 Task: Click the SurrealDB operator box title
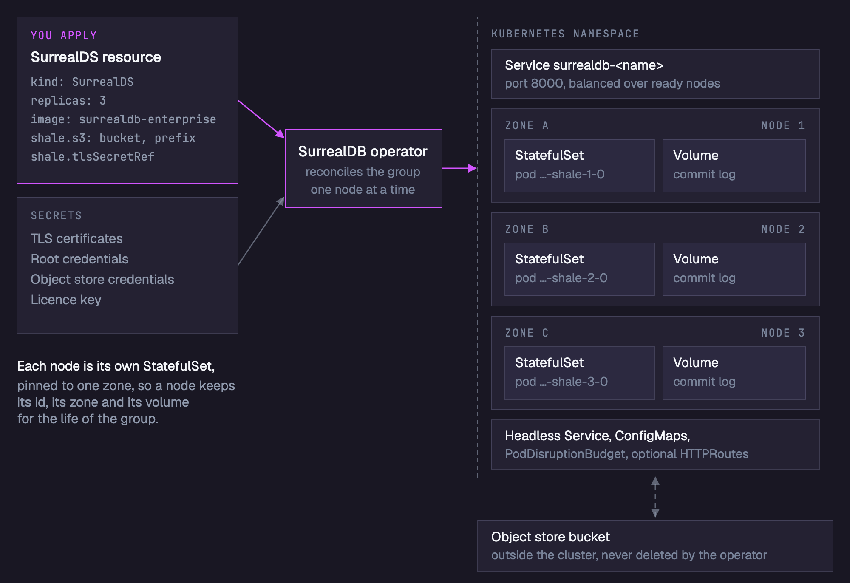[x=363, y=151]
